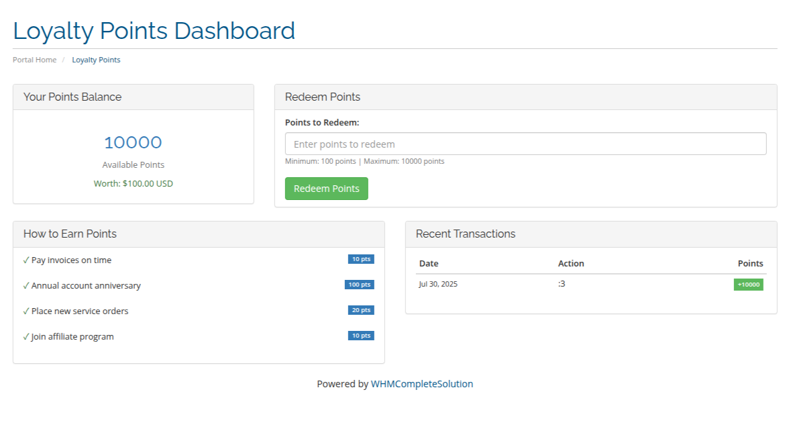Click the 20 pts service orders badge
This screenshot has height=445, width=791.
click(361, 310)
